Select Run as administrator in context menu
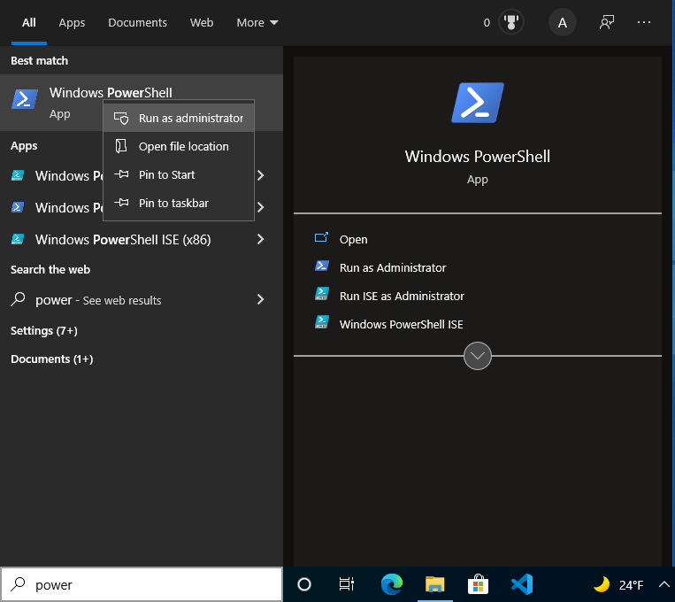 click(x=179, y=118)
